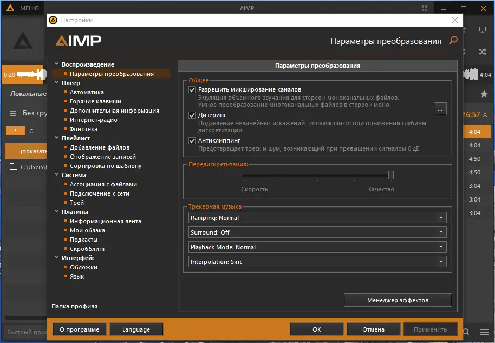495x343 pixels.
Task: Click the bottom-right hamburger menu icon
Action: click(484, 332)
